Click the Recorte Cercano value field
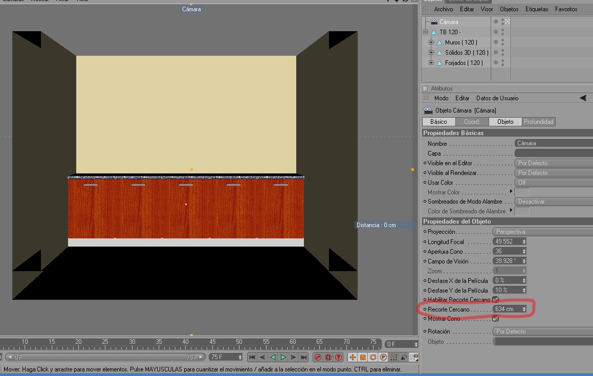This screenshot has width=593, height=376. tap(510, 309)
